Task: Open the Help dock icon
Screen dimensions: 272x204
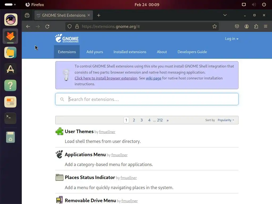Action: point(10,85)
